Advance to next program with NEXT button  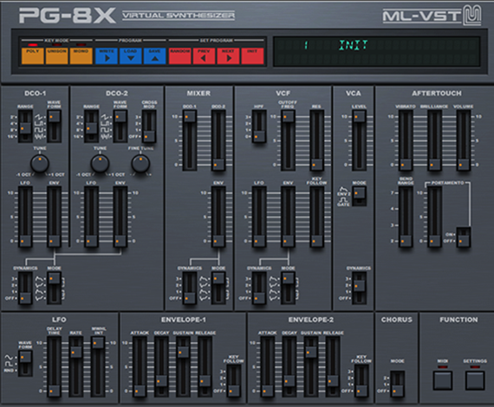tap(228, 56)
